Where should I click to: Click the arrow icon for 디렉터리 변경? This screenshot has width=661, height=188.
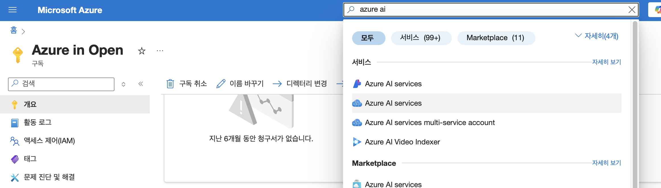pyautogui.click(x=277, y=84)
